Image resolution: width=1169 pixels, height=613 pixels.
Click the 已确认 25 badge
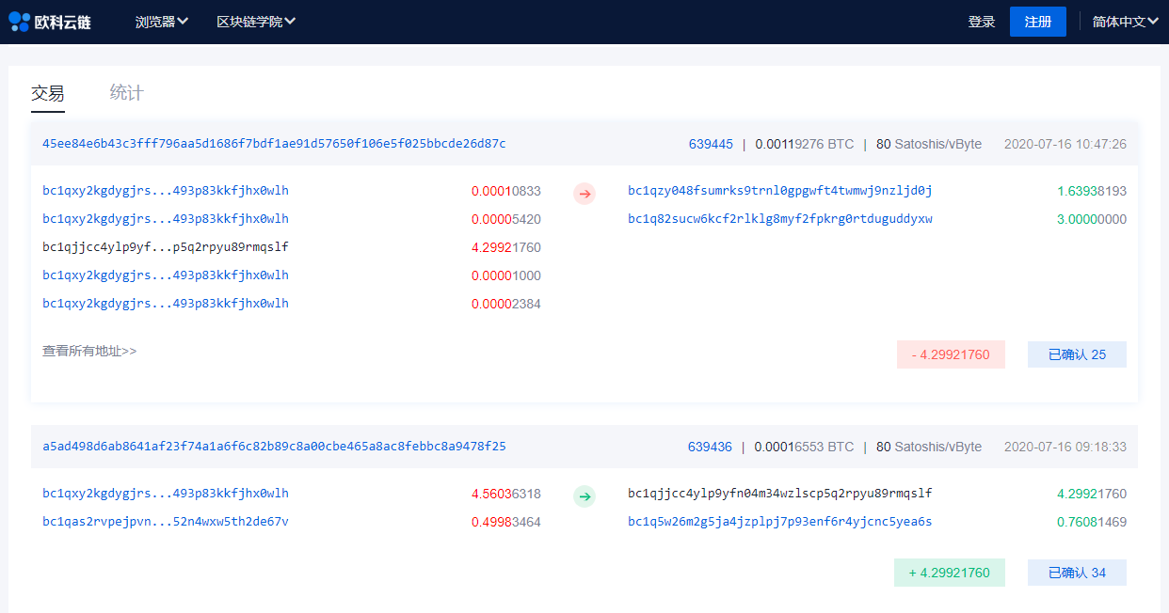(x=1077, y=354)
